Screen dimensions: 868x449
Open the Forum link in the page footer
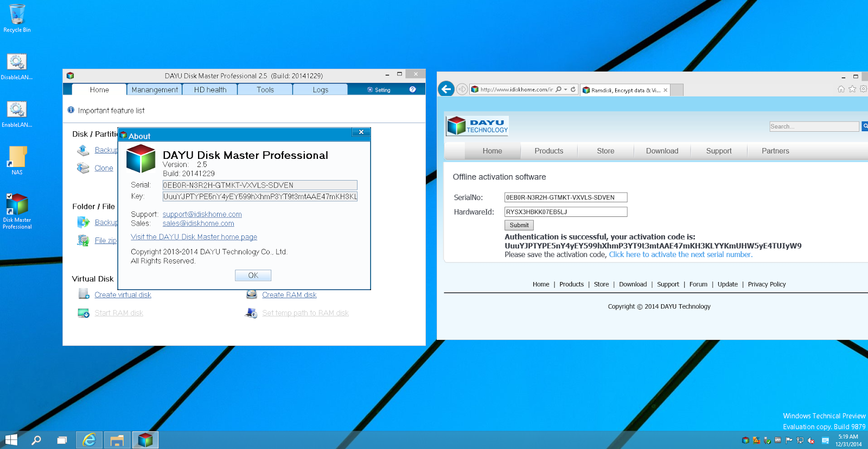pos(698,284)
